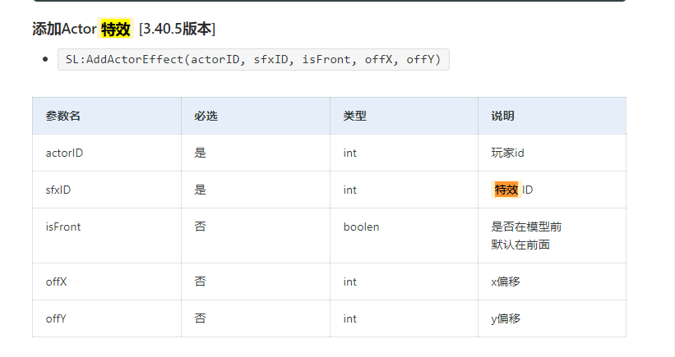Click the sfxID parameter cell
This screenshot has width=675, height=357.
[58, 190]
